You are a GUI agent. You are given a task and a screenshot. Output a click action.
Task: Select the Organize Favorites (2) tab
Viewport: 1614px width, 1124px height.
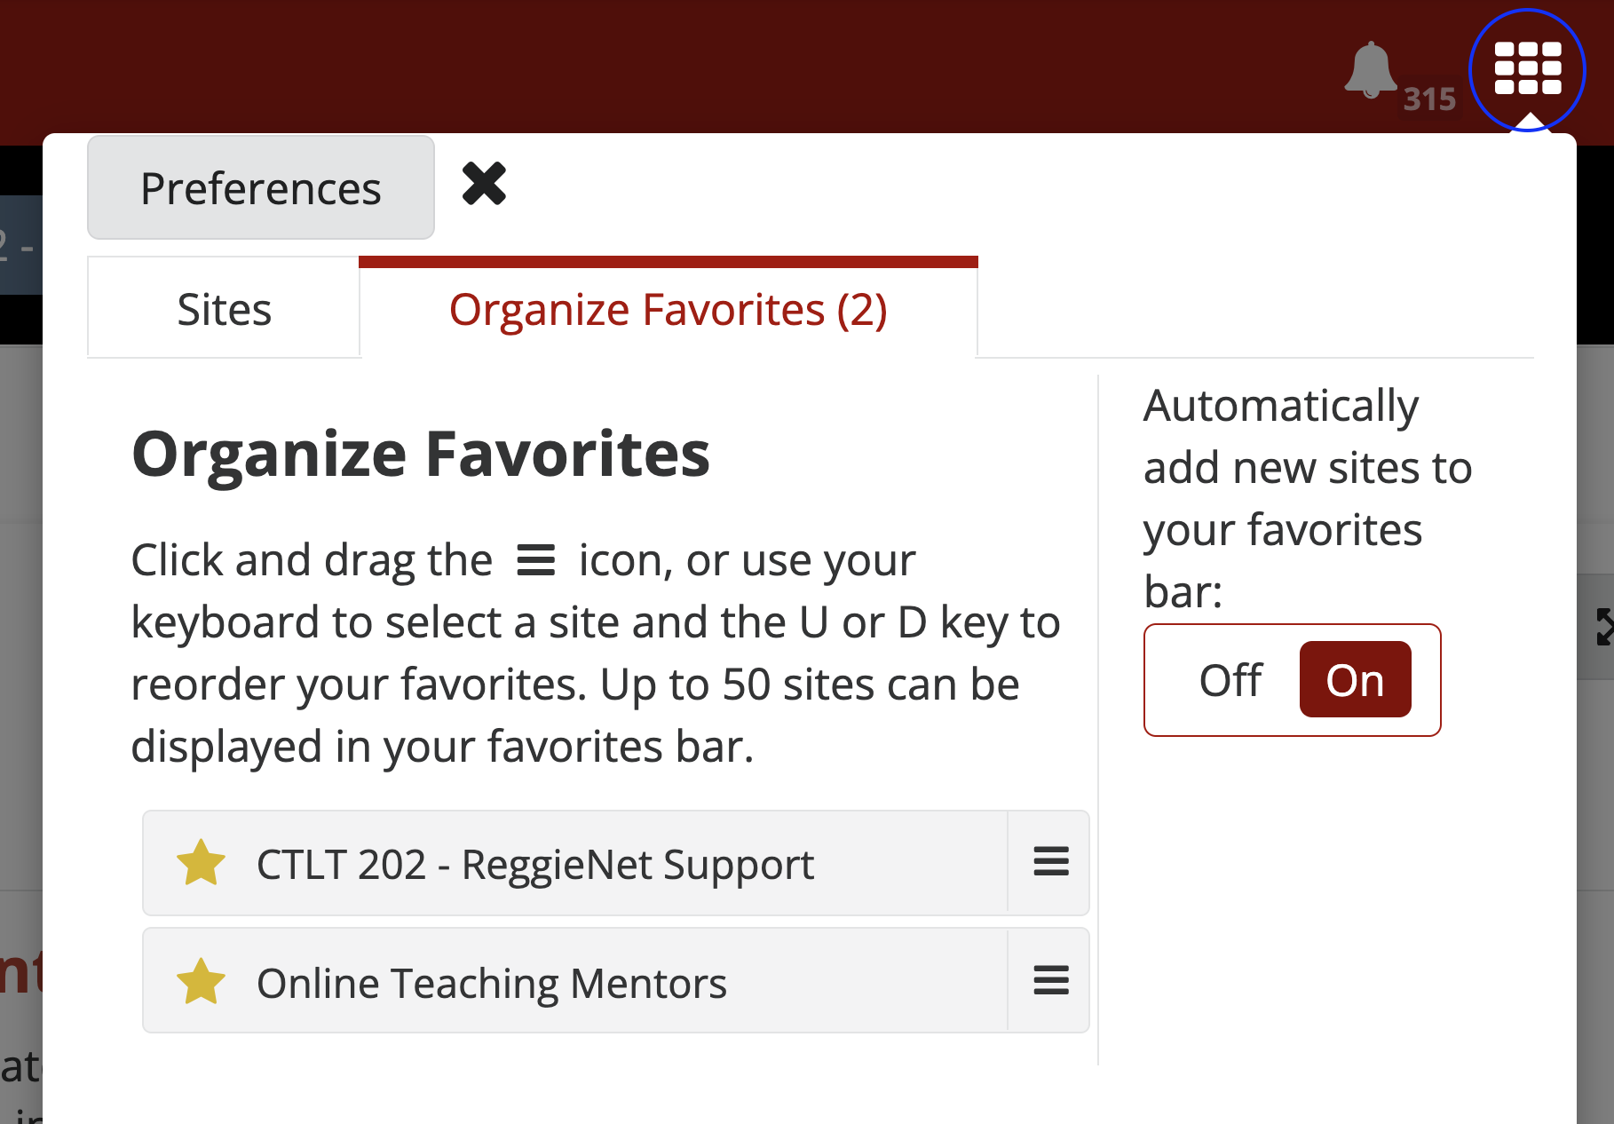point(668,309)
